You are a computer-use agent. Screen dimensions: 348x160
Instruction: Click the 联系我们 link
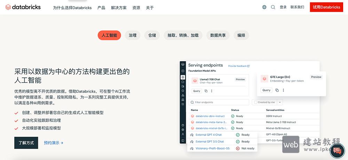298,7
